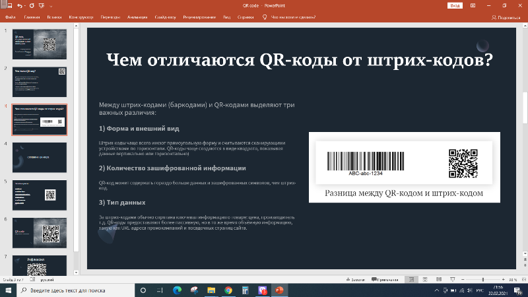Switch to the Вставка ribbon tab
528x297 pixels.
[x=54, y=17]
